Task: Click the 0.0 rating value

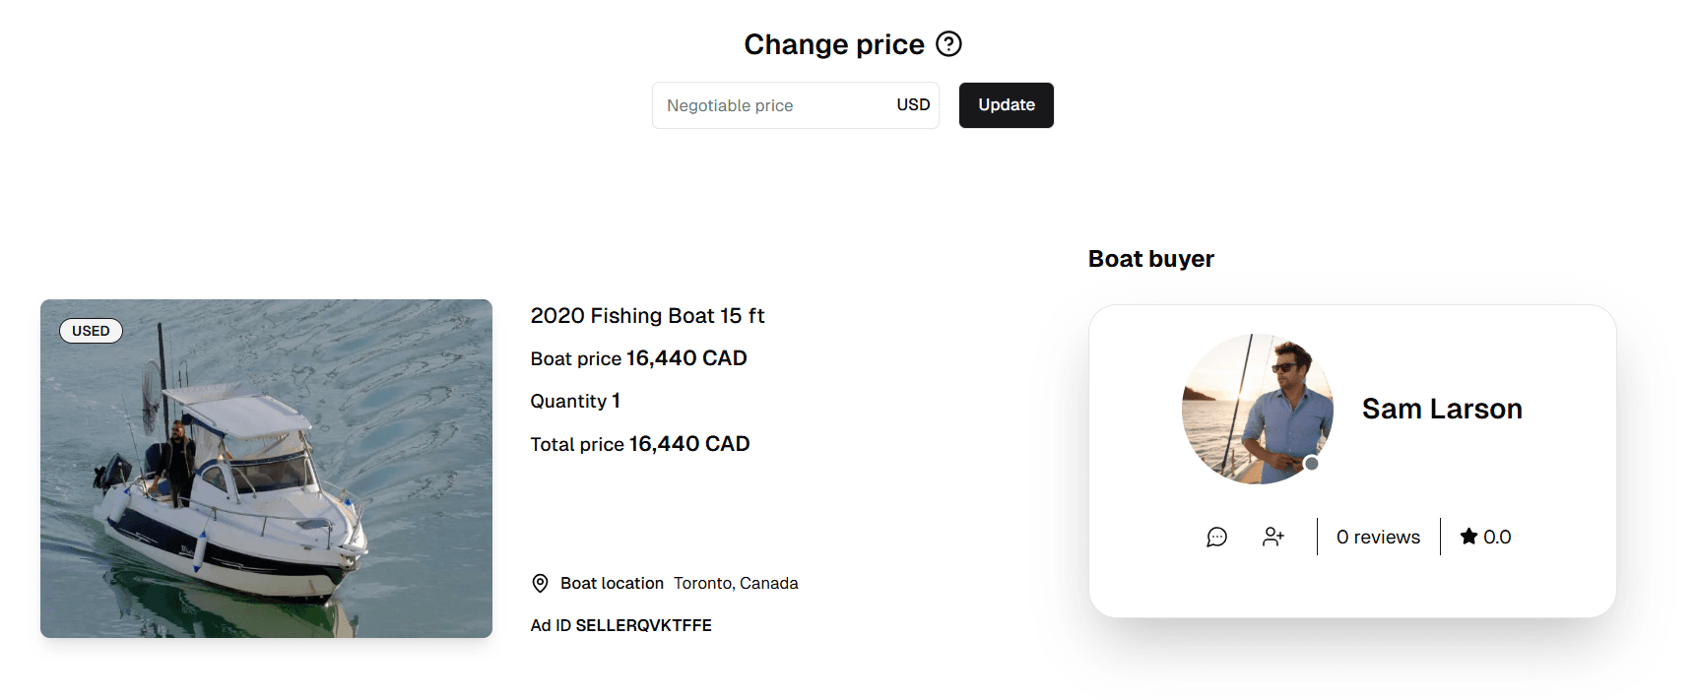Action: tap(1497, 537)
